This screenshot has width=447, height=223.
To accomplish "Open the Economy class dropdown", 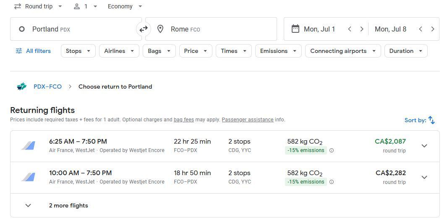I will pyautogui.click(x=125, y=6).
